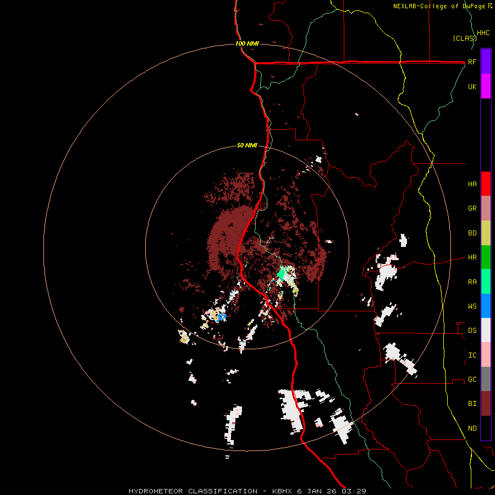Click the red HA legend swatch
The height and width of the screenshot is (495, 495).
(x=486, y=184)
